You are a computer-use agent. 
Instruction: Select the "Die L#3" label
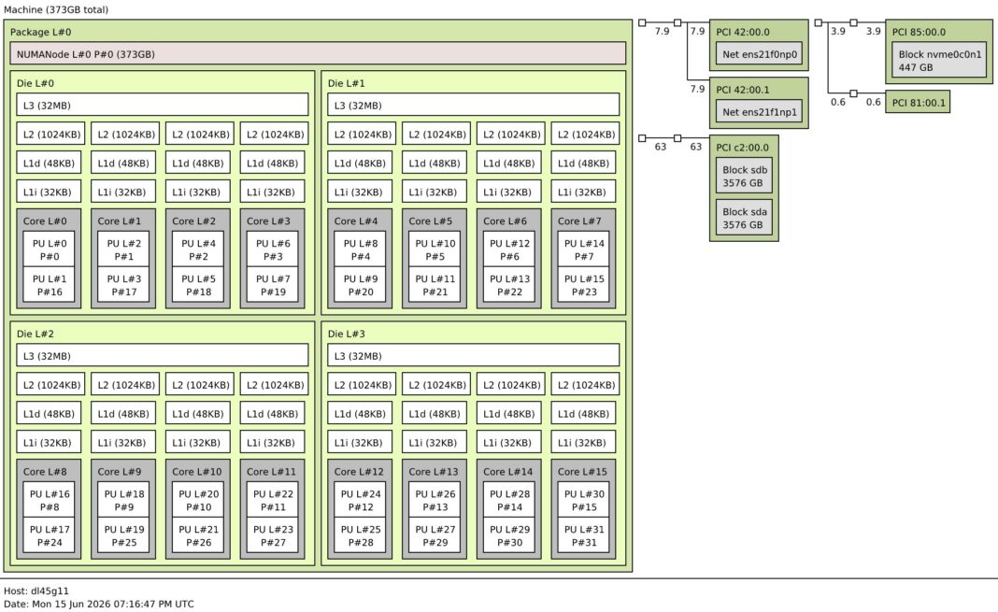(x=347, y=334)
